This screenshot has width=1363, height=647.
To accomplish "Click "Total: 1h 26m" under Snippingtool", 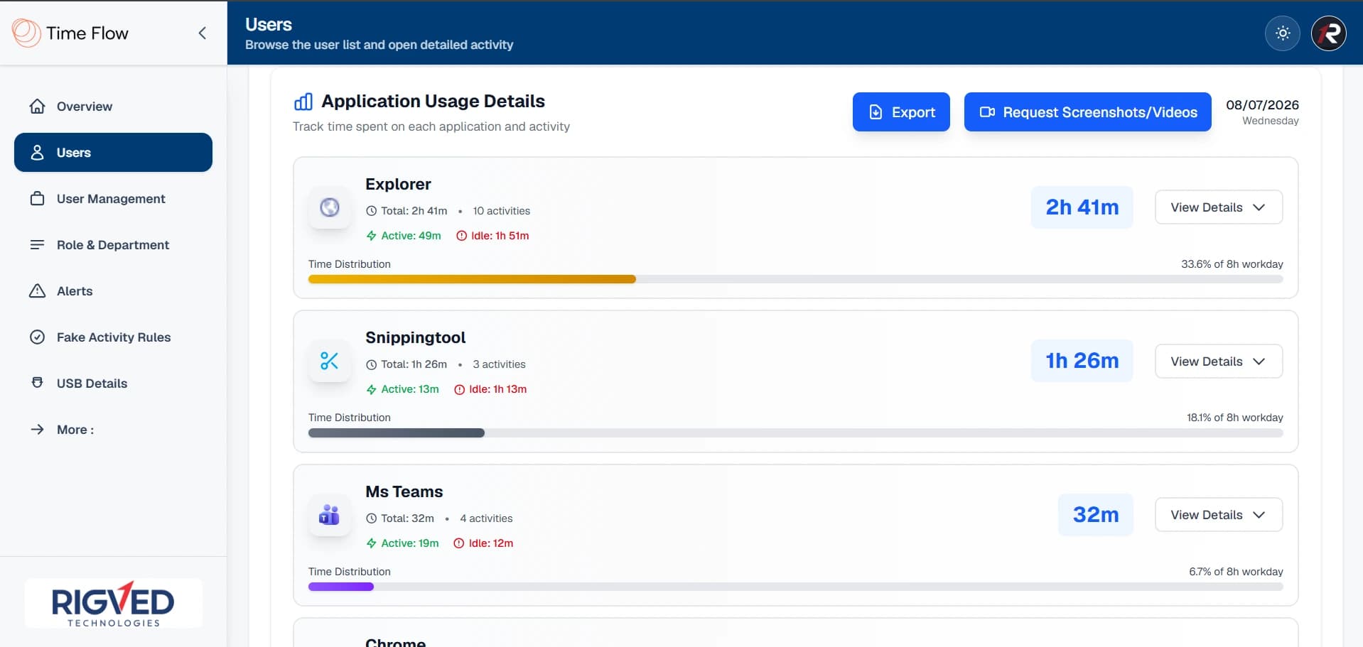I will [406, 364].
